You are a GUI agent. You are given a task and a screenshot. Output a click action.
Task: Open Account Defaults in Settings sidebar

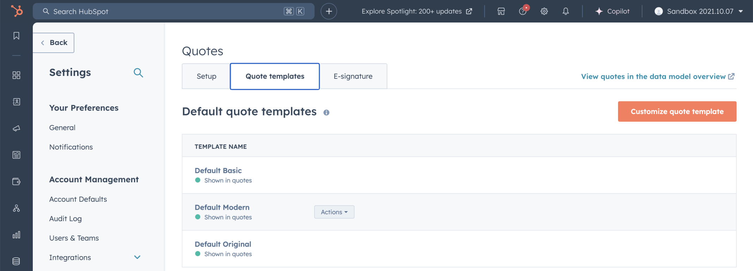(78, 199)
